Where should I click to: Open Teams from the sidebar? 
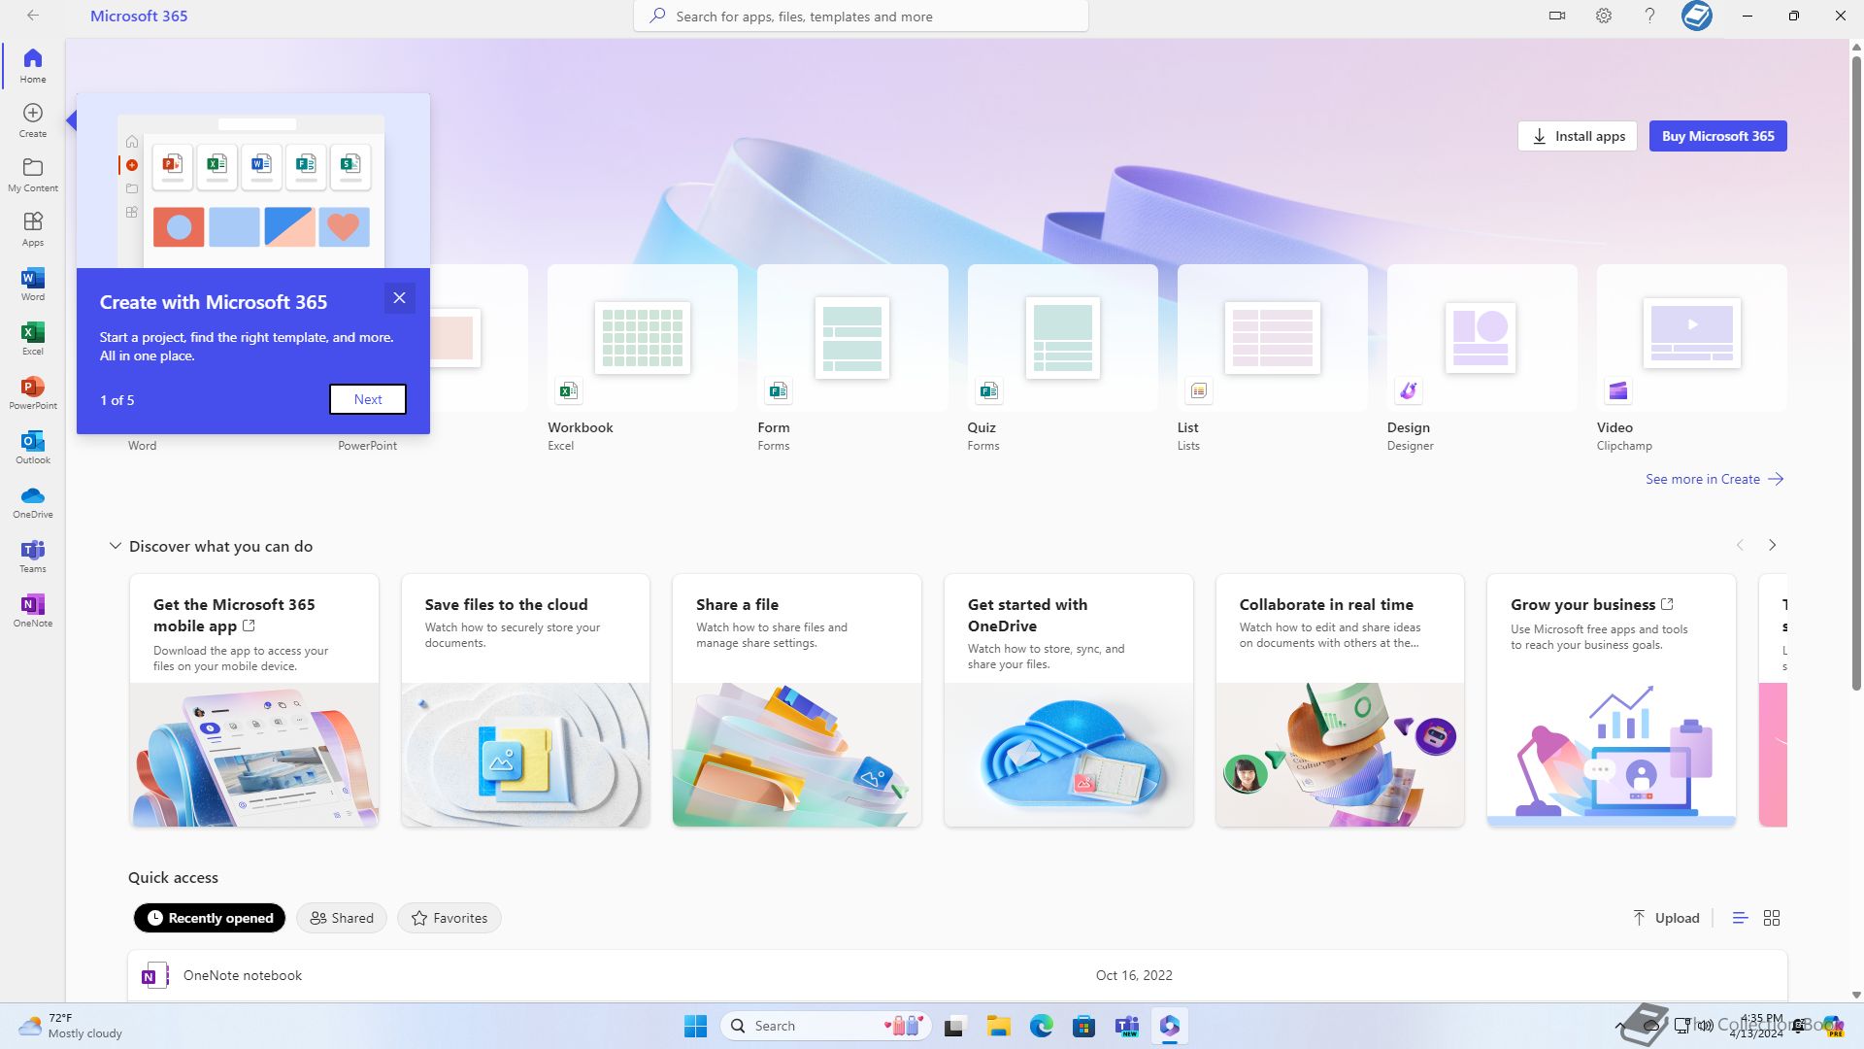click(33, 556)
